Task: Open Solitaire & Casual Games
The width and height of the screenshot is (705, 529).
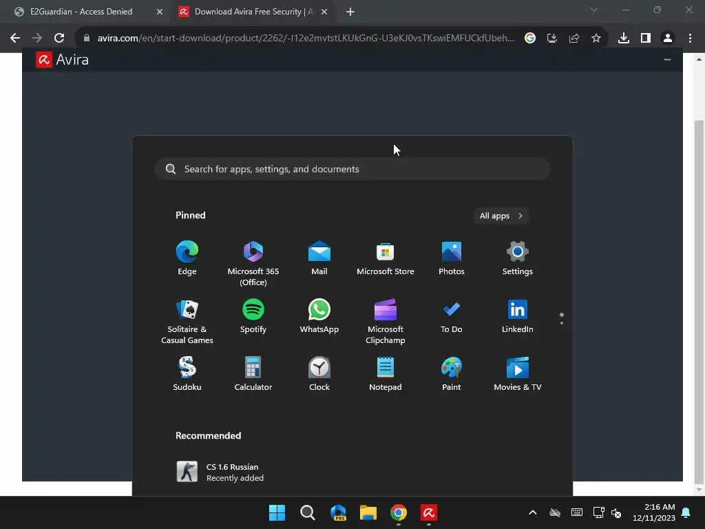Action: click(x=187, y=322)
